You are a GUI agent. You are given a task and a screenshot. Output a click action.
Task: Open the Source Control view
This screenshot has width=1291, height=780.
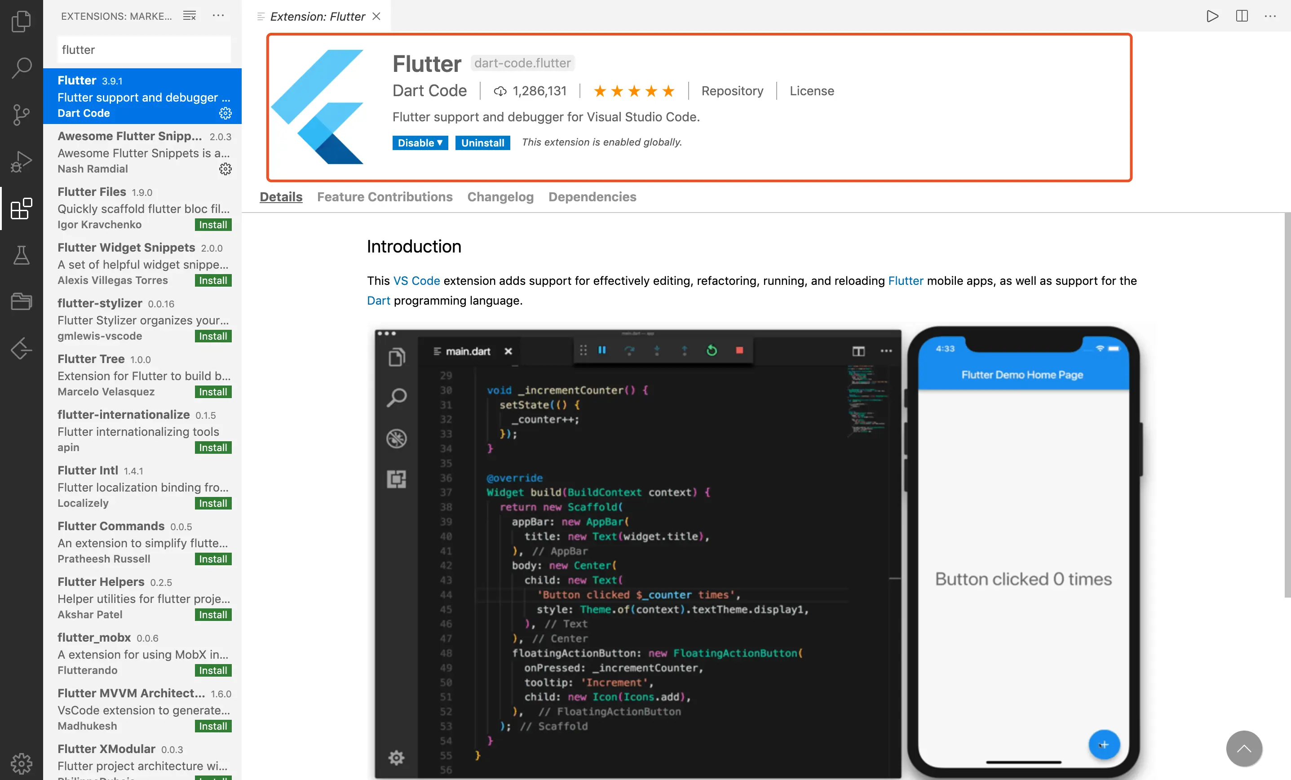tap(21, 115)
